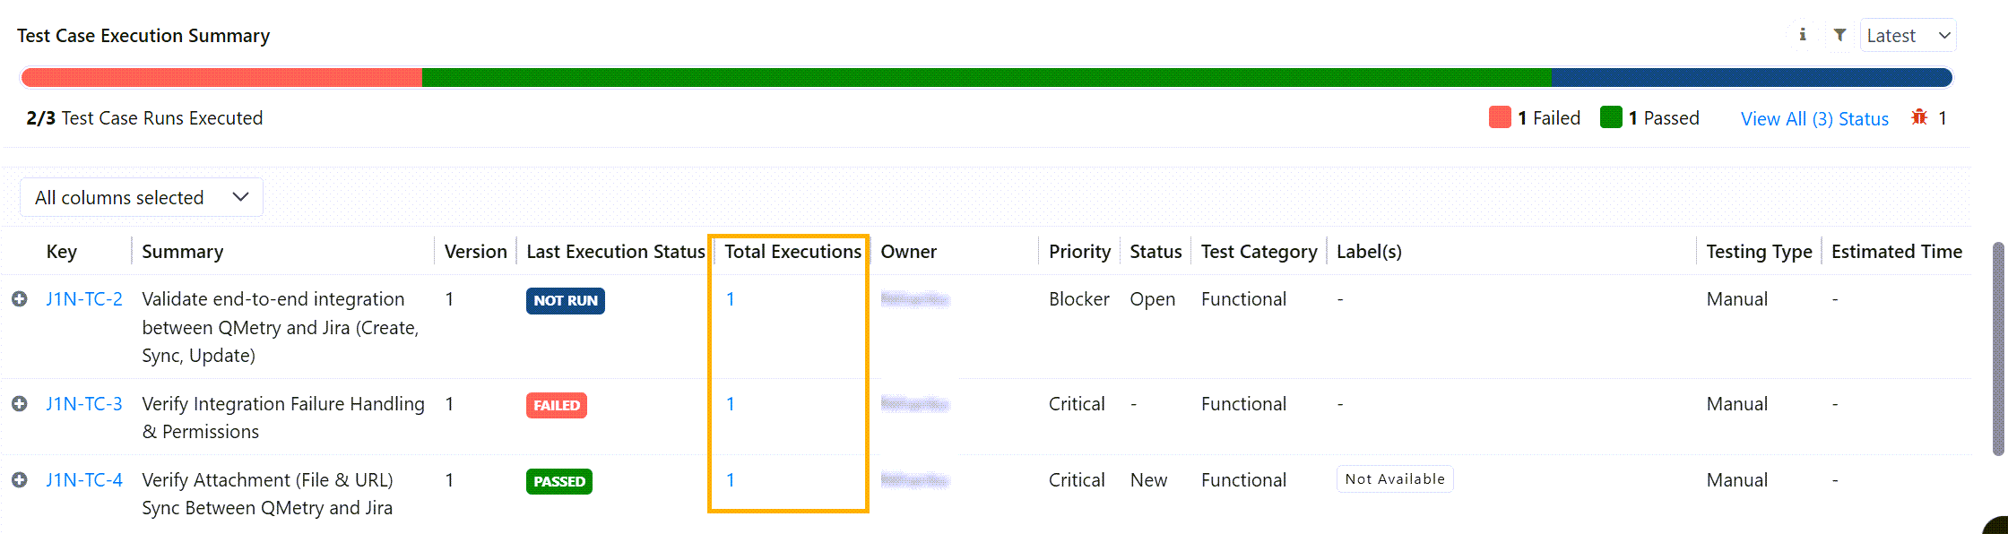Open the filter funnel icon
Screen dimensions: 2008x534
1839,35
